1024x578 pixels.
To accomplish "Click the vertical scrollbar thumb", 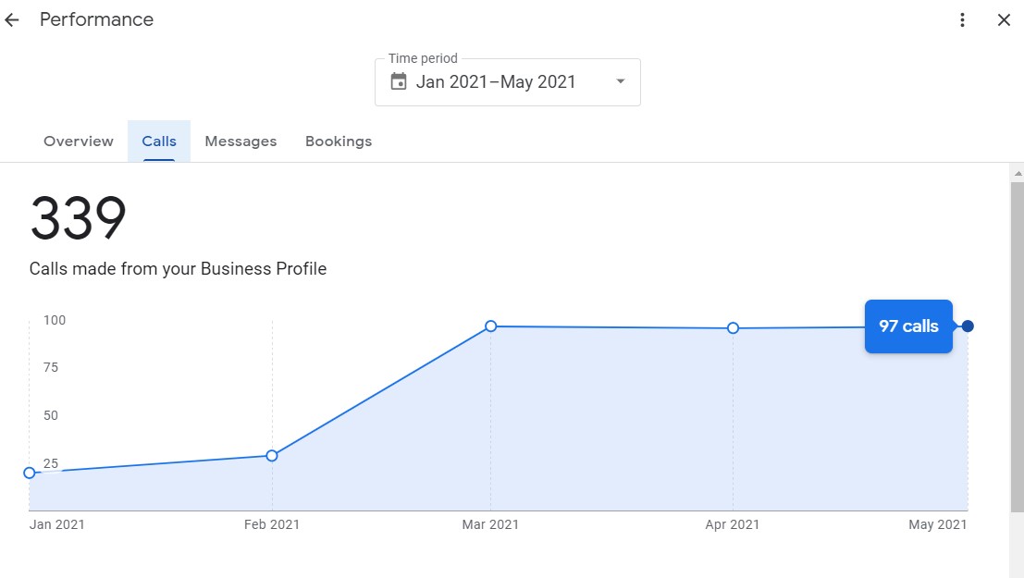I will [1017, 348].
